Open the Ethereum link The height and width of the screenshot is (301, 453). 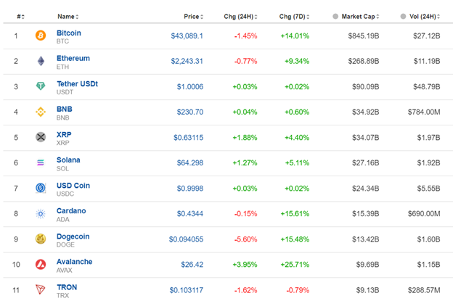coord(73,58)
